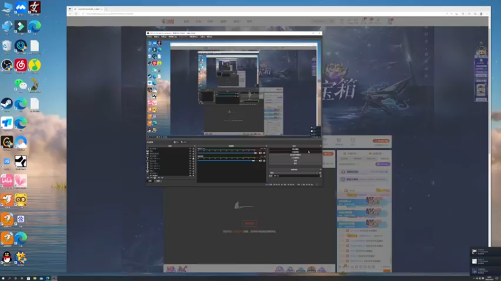Toggle lock on the first OBS source

[194, 149]
